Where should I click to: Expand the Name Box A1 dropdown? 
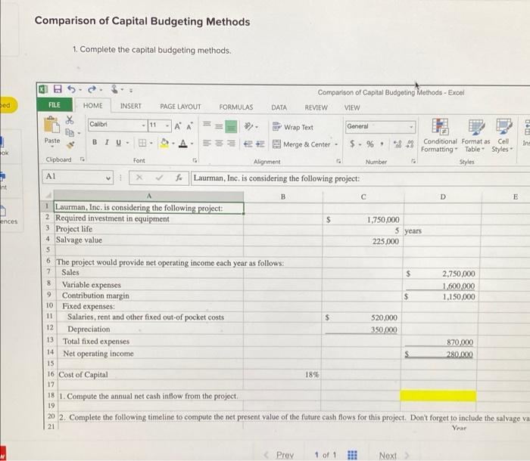[x=108, y=177]
